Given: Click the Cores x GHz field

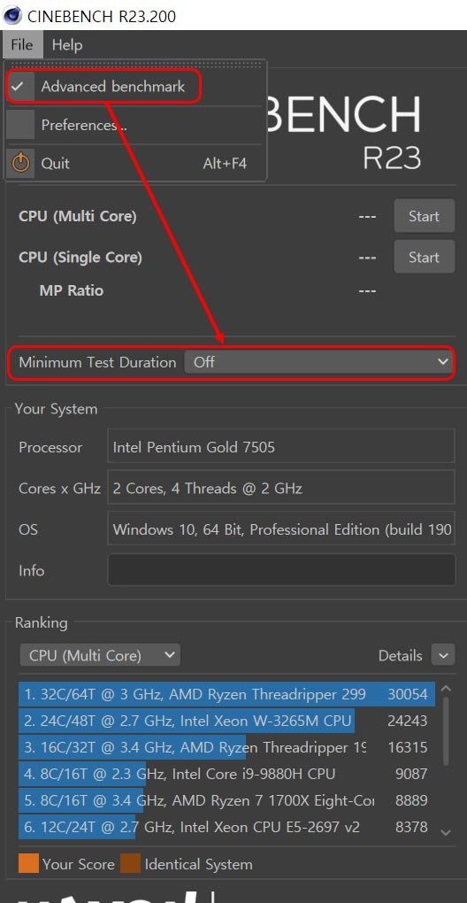Looking at the screenshot, I should [x=281, y=489].
